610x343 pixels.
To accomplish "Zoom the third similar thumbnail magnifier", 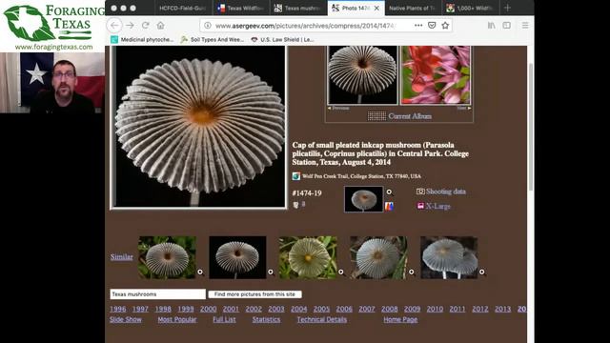I will click(x=341, y=272).
